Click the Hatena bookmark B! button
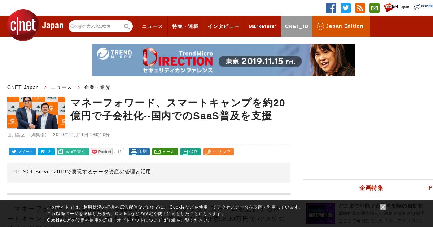The image size is (433, 227). click(46, 152)
